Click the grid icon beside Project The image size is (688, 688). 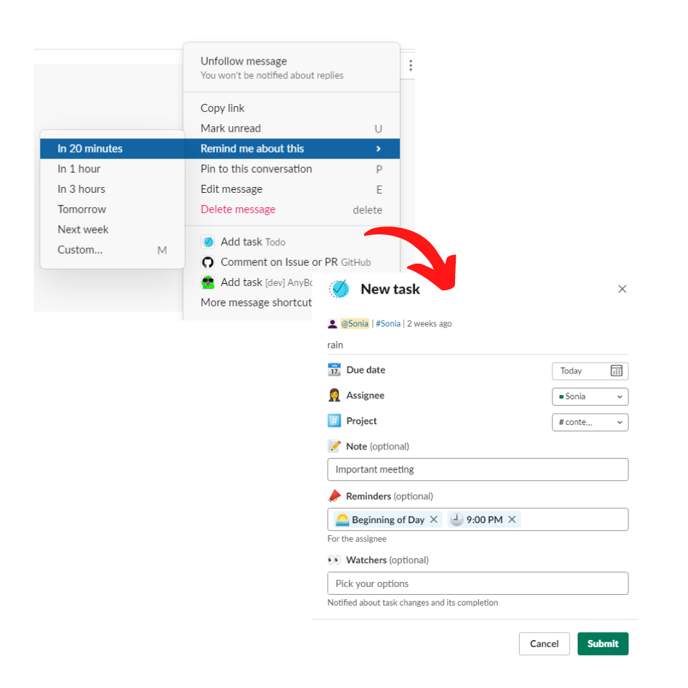click(x=334, y=421)
